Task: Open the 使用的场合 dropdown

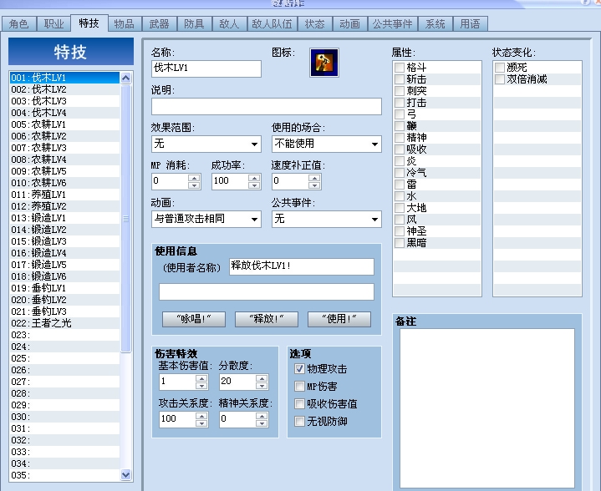Action: 327,144
